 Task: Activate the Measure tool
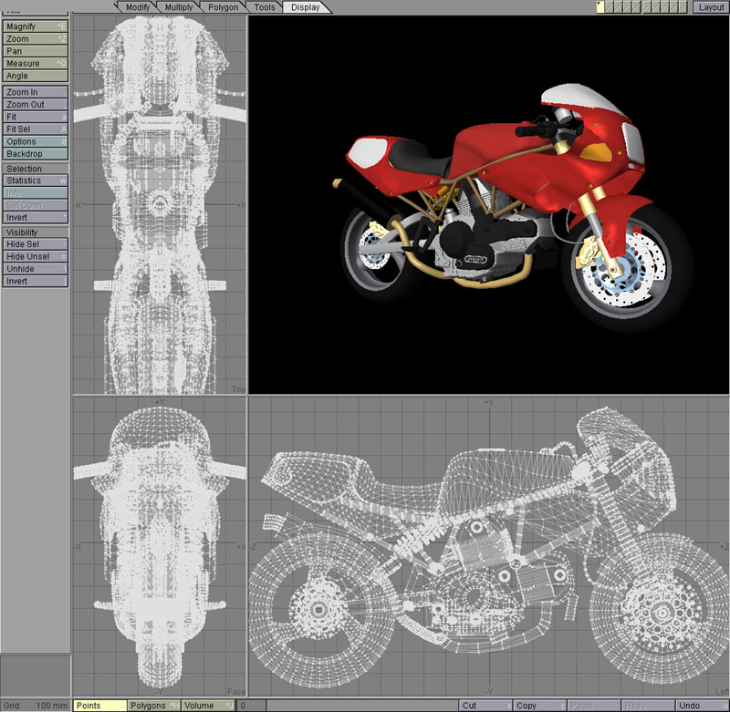point(36,63)
